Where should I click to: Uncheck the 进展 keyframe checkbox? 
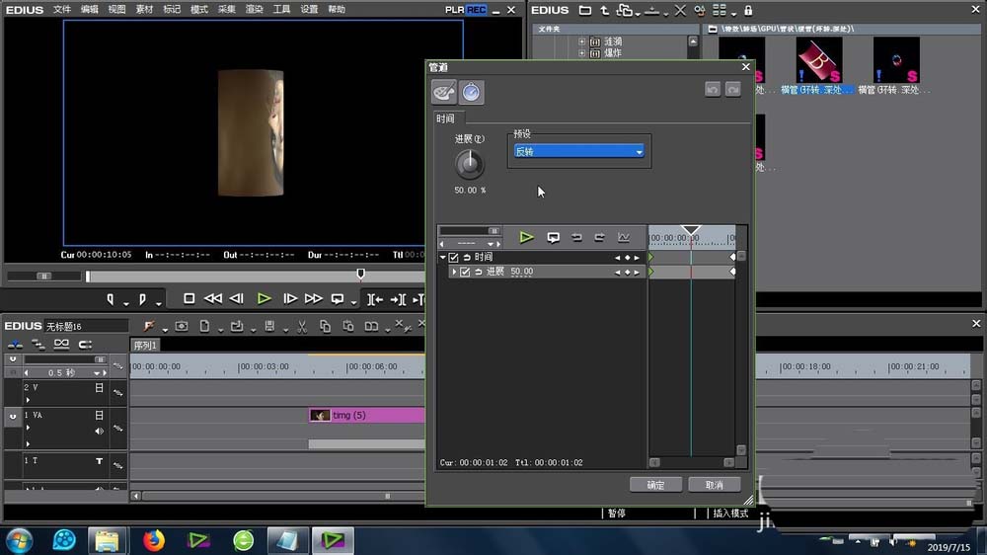coord(465,272)
